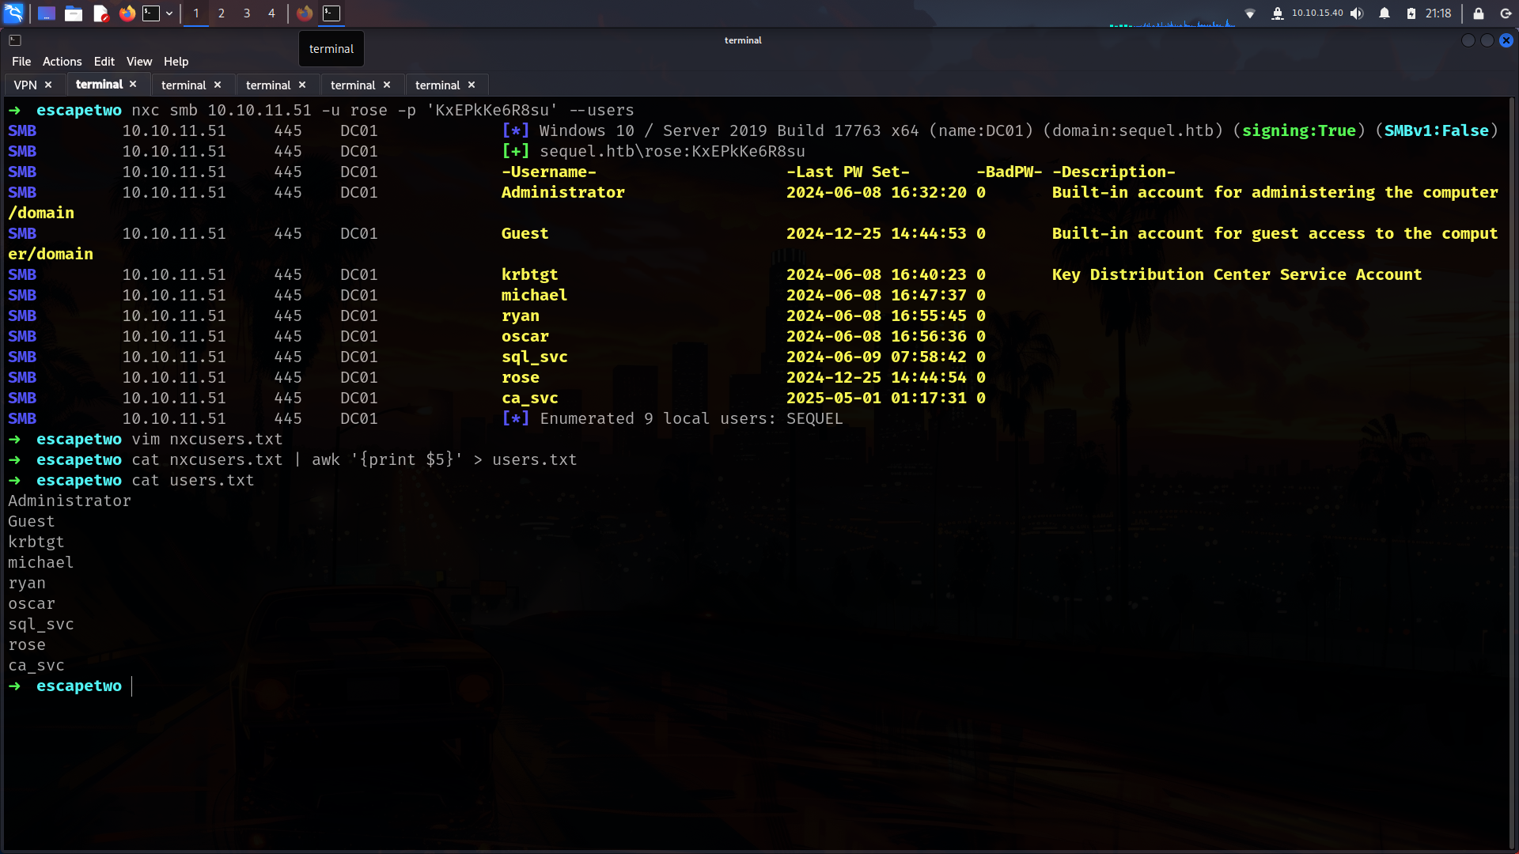Click 'Enumerated 9 local users: SEQUEL' line
Screen dimensions: 1519x854
[x=672, y=418]
